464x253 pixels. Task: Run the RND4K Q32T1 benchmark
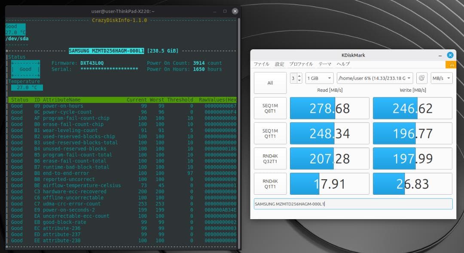pyautogui.click(x=270, y=159)
